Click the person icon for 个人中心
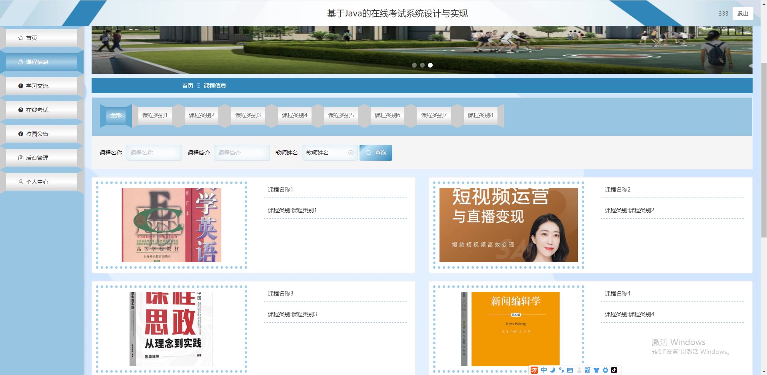 tap(21, 182)
